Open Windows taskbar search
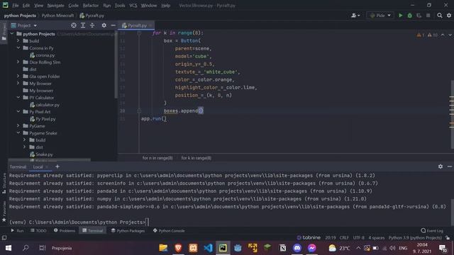This screenshot has width=454, height=255. click(x=26, y=248)
